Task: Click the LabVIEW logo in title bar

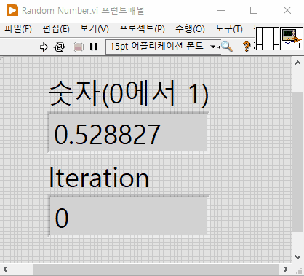Action: coord(12,10)
